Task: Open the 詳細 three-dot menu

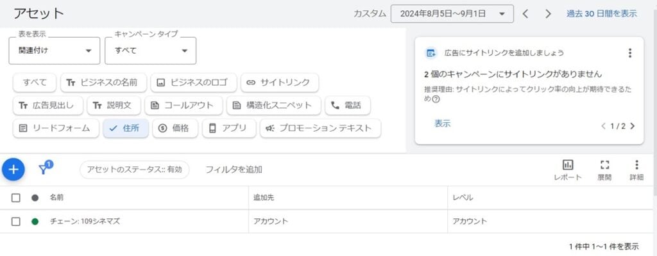Action: point(636,170)
